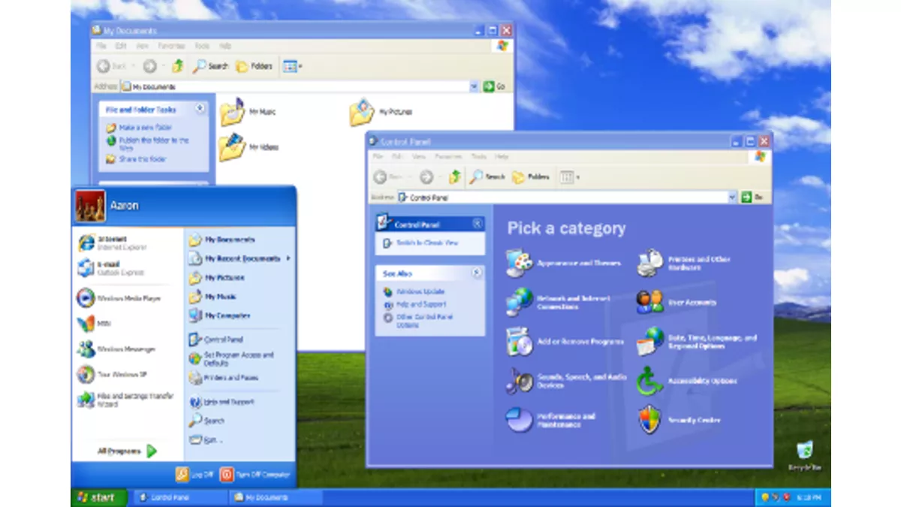Open Help menu in Control Panel window

click(502, 156)
